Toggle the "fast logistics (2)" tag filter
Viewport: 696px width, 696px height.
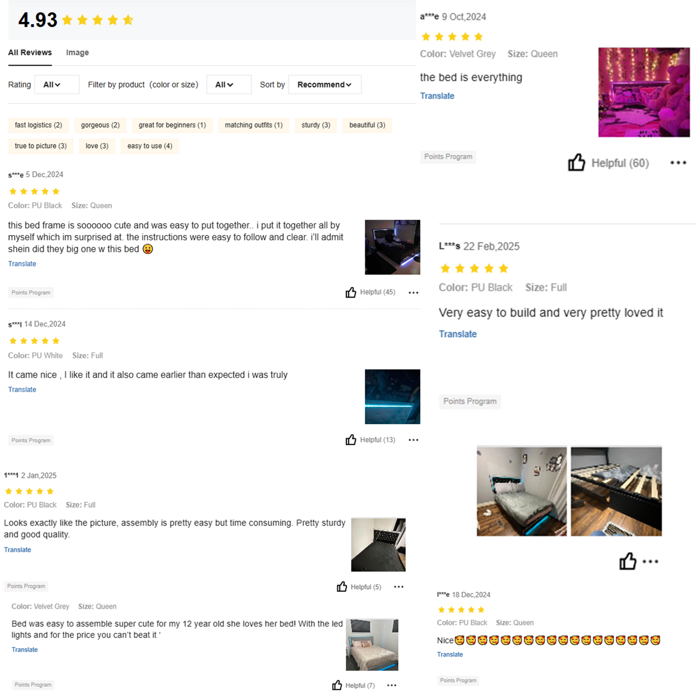tap(39, 125)
